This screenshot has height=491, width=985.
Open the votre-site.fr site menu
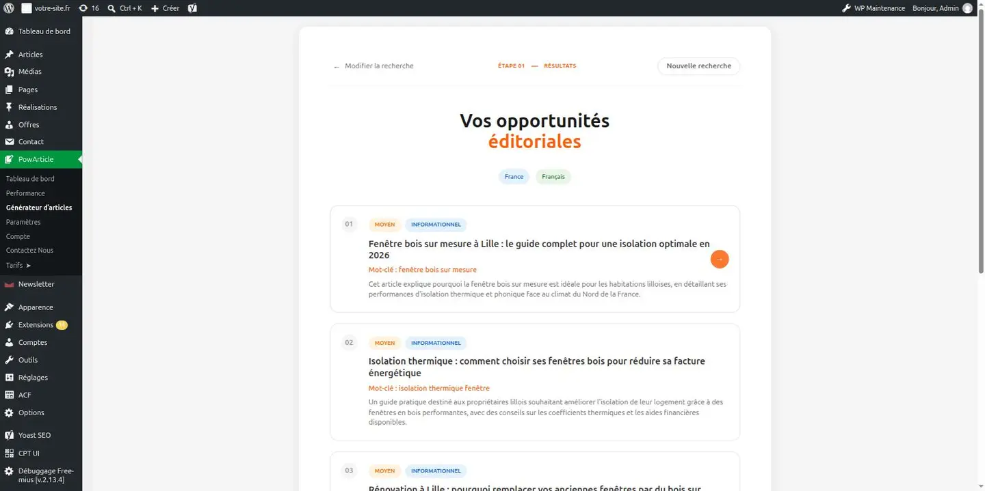pyautogui.click(x=46, y=8)
